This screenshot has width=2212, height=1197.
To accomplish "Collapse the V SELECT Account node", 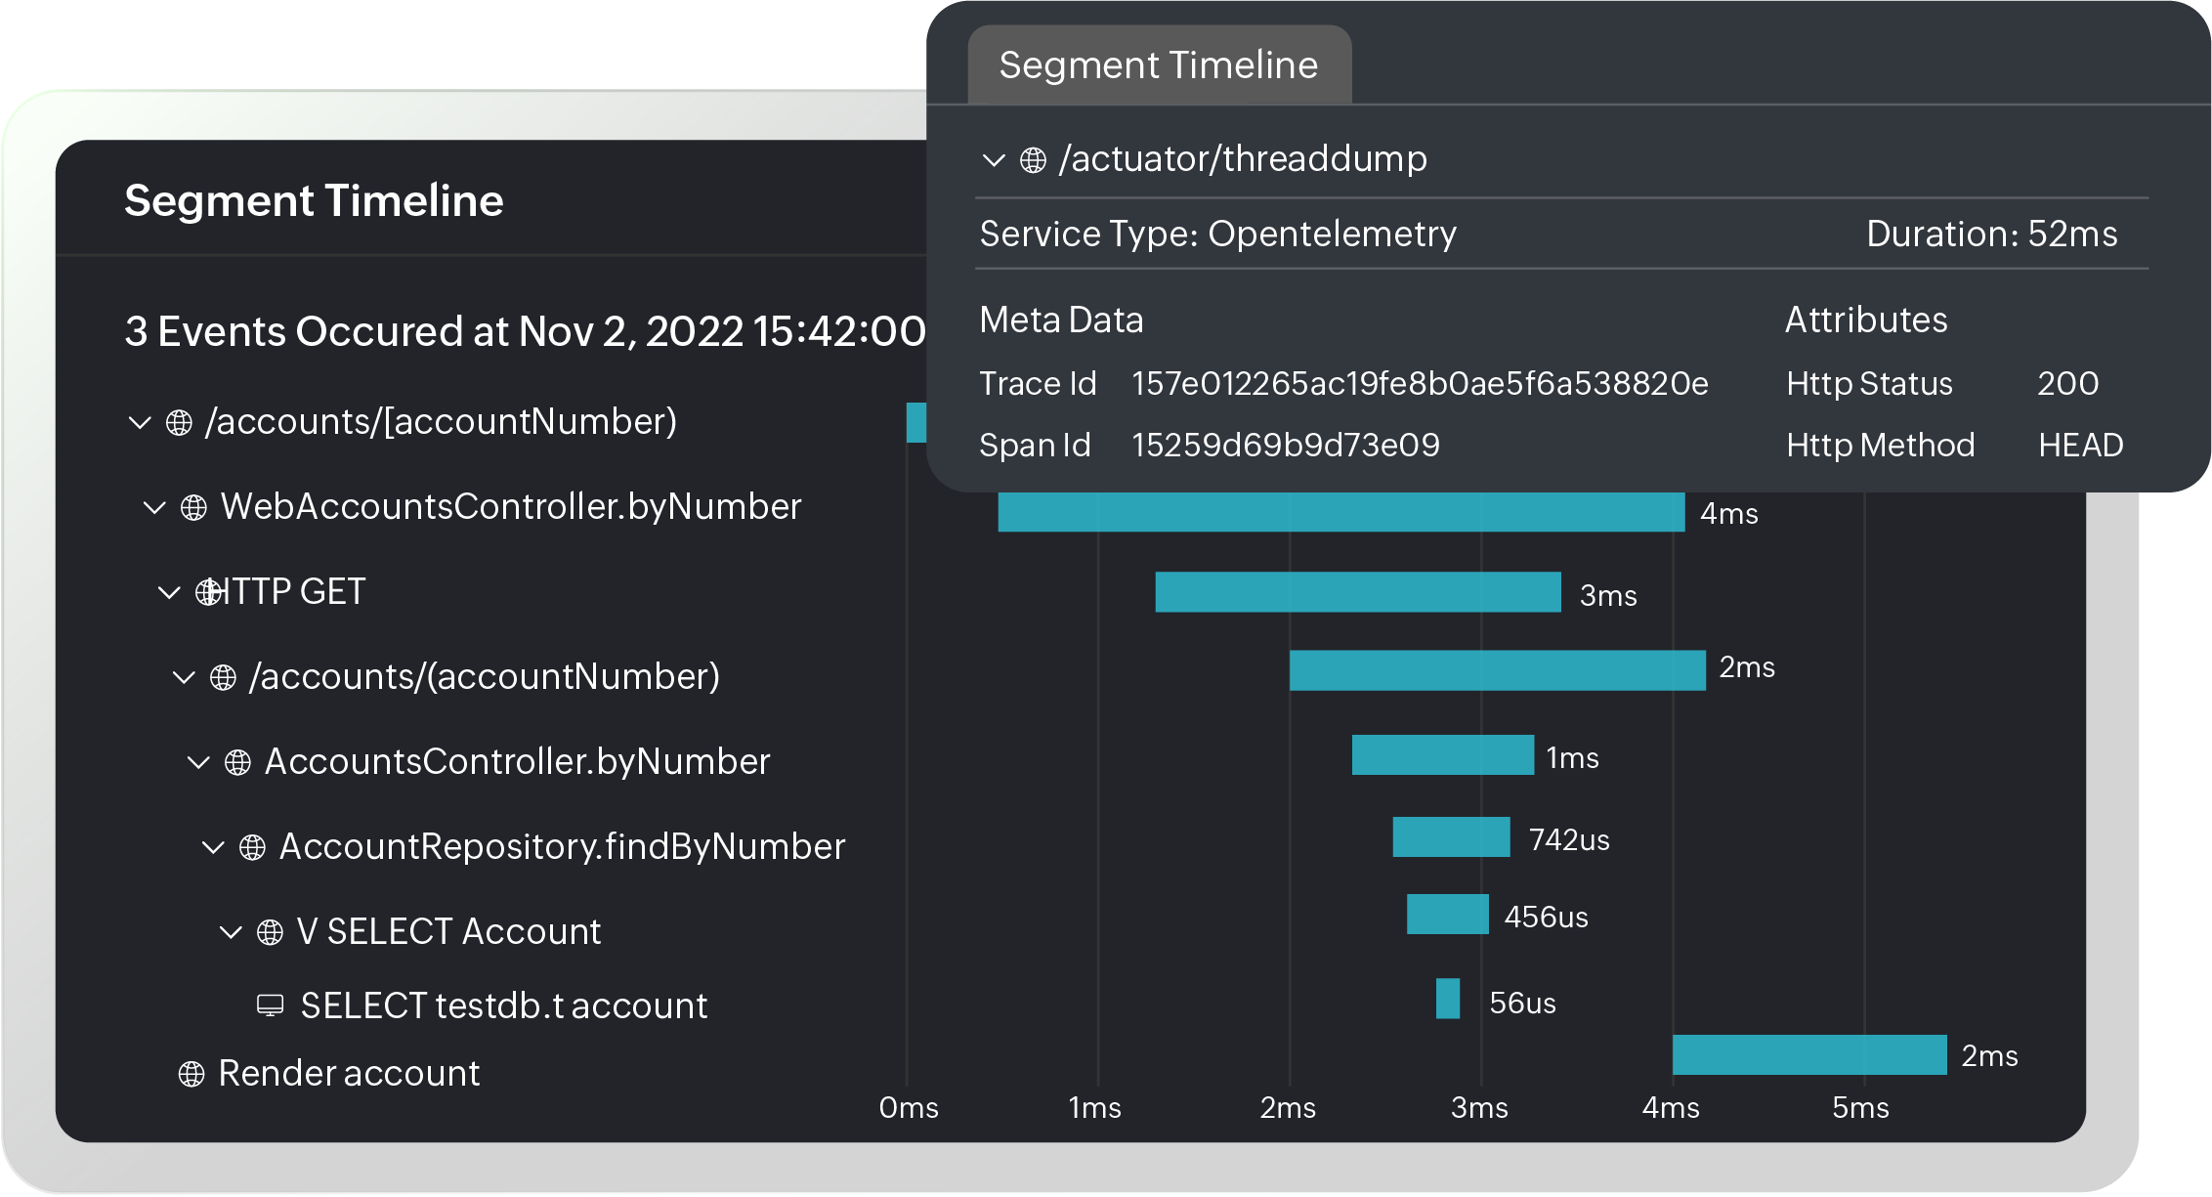I will click(x=231, y=932).
